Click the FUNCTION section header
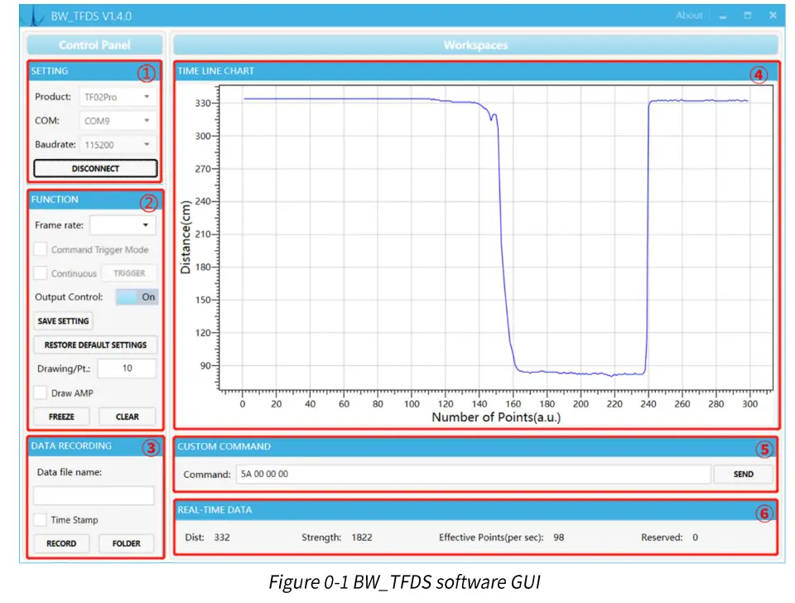Screen dimensions: 795x603 [x=94, y=200]
